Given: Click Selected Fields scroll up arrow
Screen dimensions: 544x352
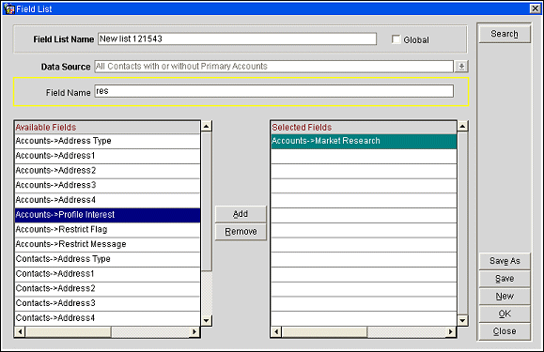Looking at the screenshot, I should [462, 126].
